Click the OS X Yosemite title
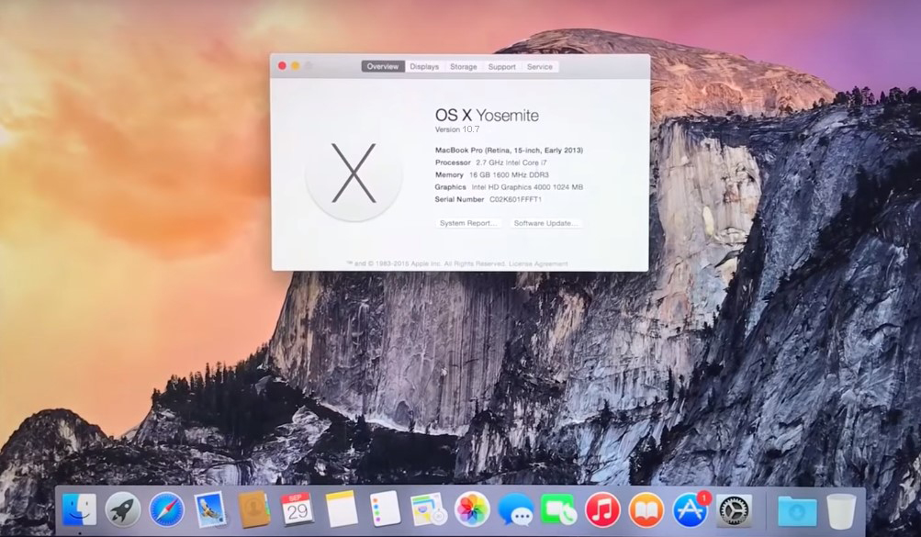Image resolution: width=921 pixels, height=537 pixels. pyautogui.click(x=487, y=115)
